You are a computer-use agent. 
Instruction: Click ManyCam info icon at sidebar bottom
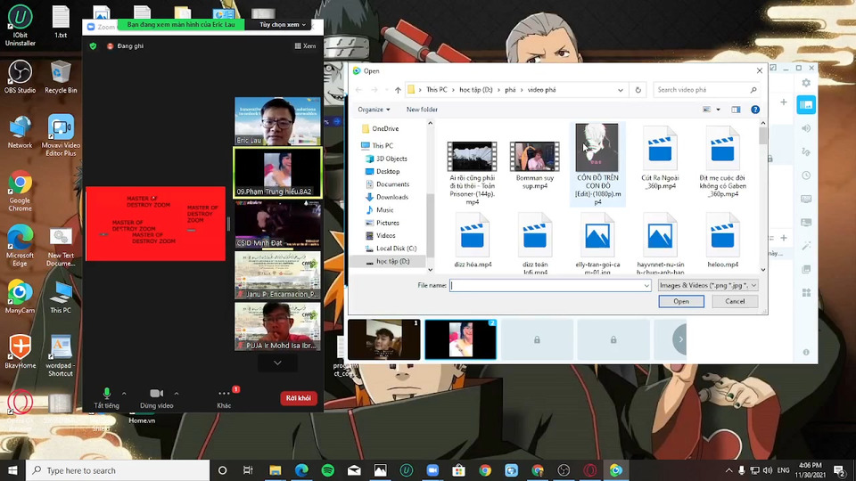point(806,353)
